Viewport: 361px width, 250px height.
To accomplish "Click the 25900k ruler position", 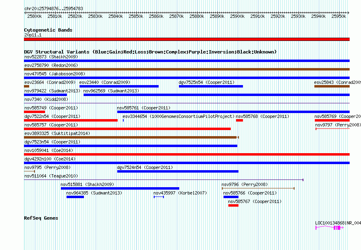I will (237, 16).
